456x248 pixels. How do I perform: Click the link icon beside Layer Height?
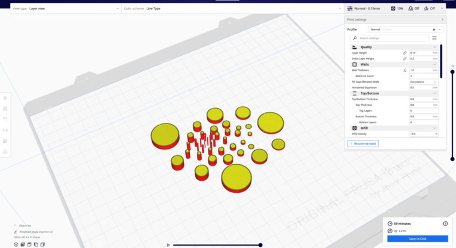(405, 53)
